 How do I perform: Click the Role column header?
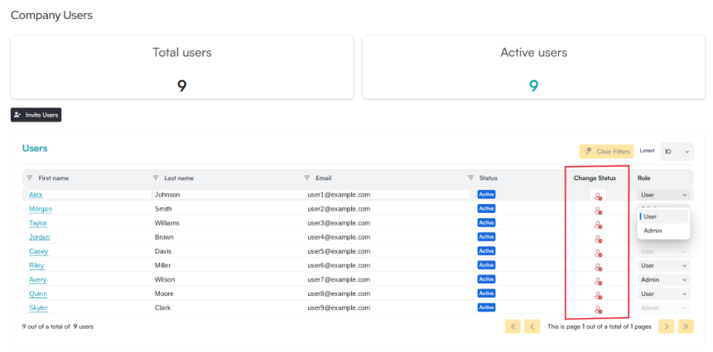pyautogui.click(x=644, y=178)
